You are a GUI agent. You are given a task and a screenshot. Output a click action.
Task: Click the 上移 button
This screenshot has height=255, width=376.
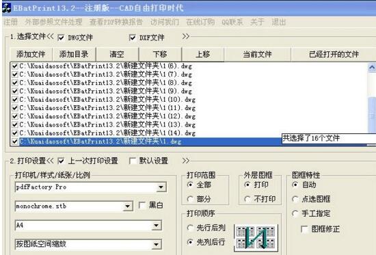(x=203, y=54)
